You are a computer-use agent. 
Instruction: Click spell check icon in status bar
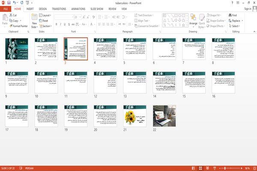coord(21,168)
